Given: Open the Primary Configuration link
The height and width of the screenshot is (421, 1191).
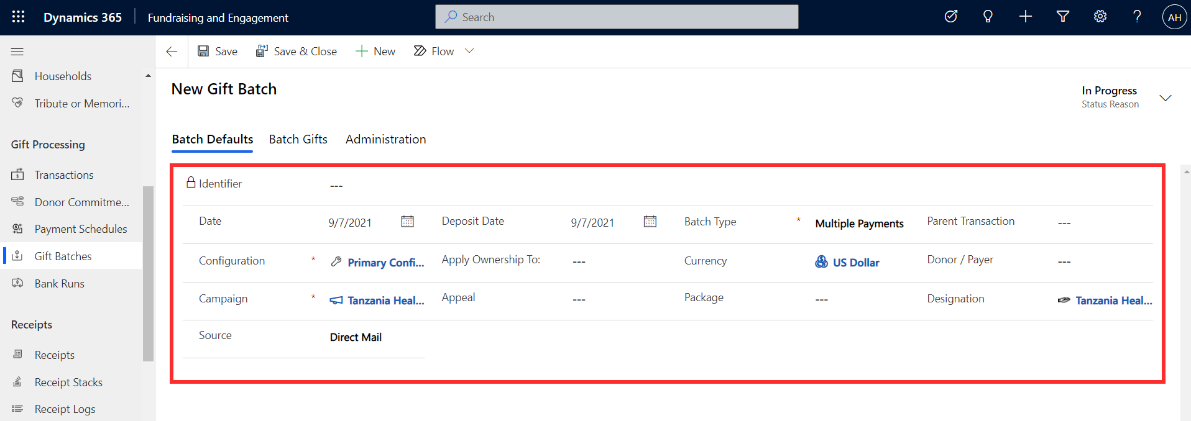Looking at the screenshot, I should coord(385,263).
